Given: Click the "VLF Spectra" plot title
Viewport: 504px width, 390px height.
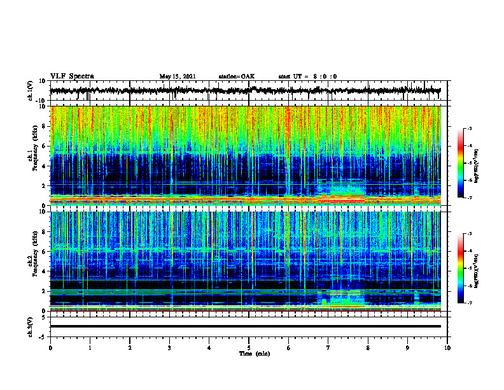Looking at the screenshot, I should (x=72, y=76).
